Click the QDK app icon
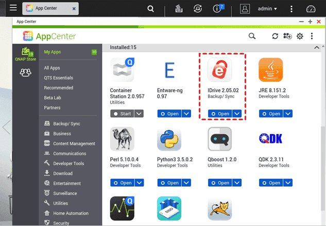Viewport: 326px width, 226px height. point(271,139)
